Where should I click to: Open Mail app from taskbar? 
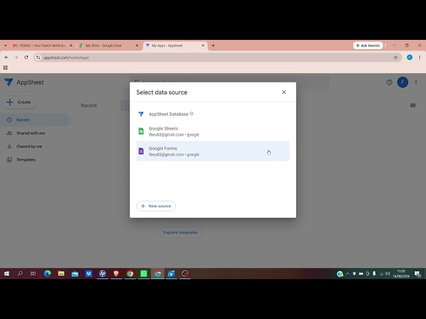(x=75, y=274)
